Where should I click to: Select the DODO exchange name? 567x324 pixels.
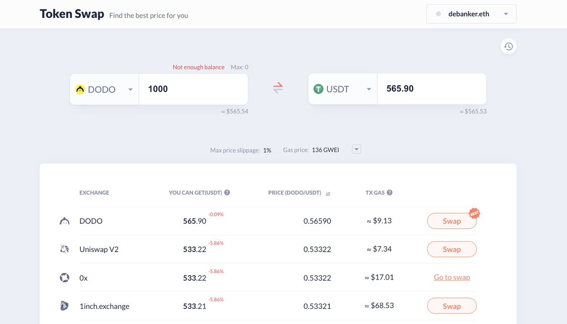point(91,221)
